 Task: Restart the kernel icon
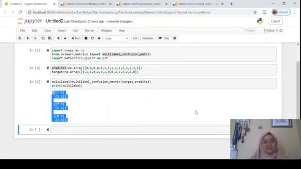(93, 38)
